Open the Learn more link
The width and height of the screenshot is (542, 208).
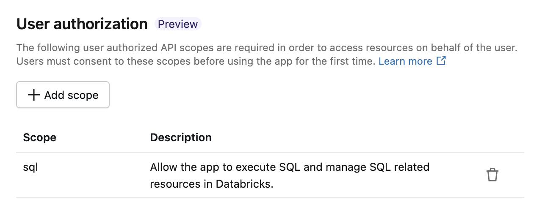coord(405,61)
